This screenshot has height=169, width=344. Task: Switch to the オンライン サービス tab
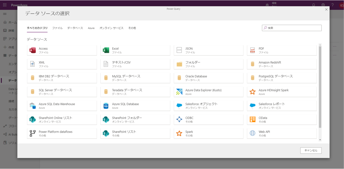pyautogui.click(x=111, y=28)
